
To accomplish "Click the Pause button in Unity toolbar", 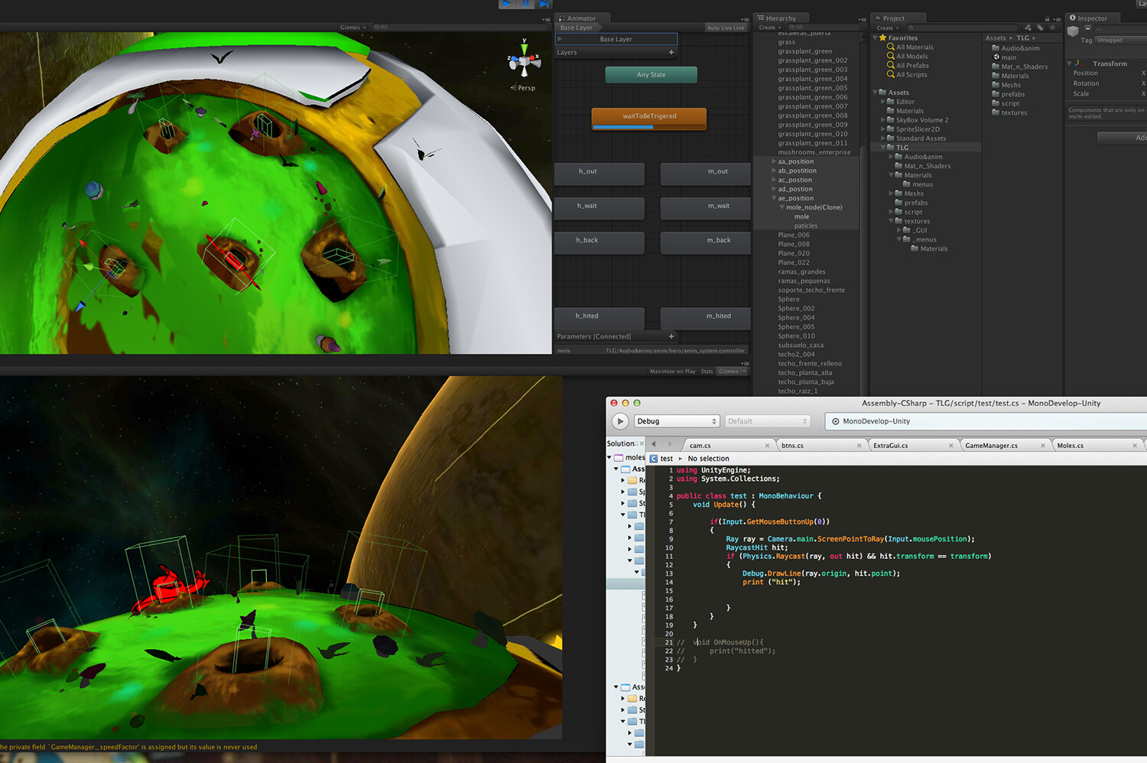I will click(525, 4).
